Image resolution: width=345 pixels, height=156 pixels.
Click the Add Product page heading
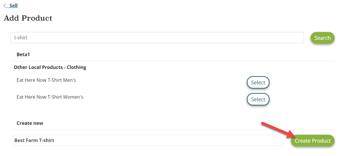tap(28, 18)
